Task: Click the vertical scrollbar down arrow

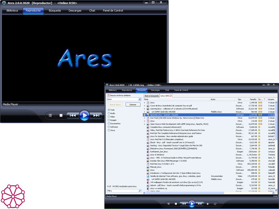Action: (x=276, y=190)
